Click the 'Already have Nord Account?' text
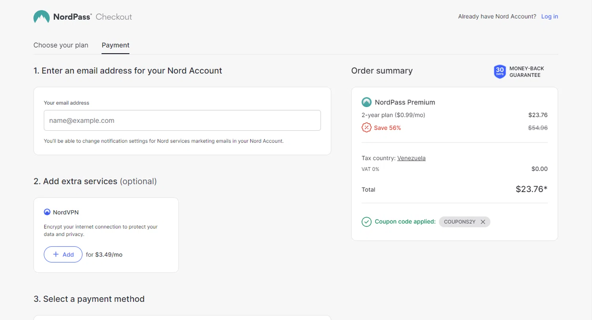This screenshot has height=320, width=592. [497, 17]
